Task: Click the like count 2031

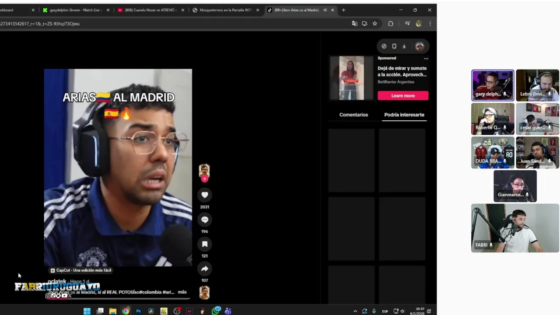Action: pyautogui.click(x=205, y=207)
